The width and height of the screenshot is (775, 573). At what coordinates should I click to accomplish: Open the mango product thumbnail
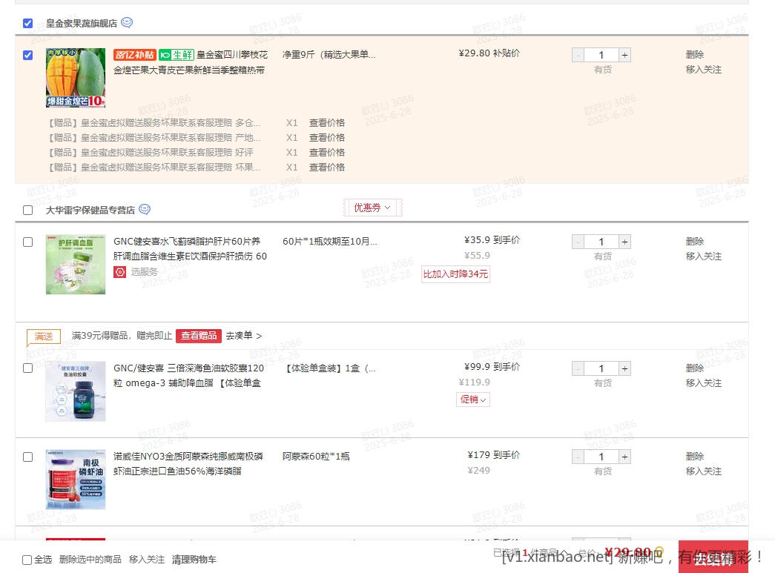[x=76, y=78]
